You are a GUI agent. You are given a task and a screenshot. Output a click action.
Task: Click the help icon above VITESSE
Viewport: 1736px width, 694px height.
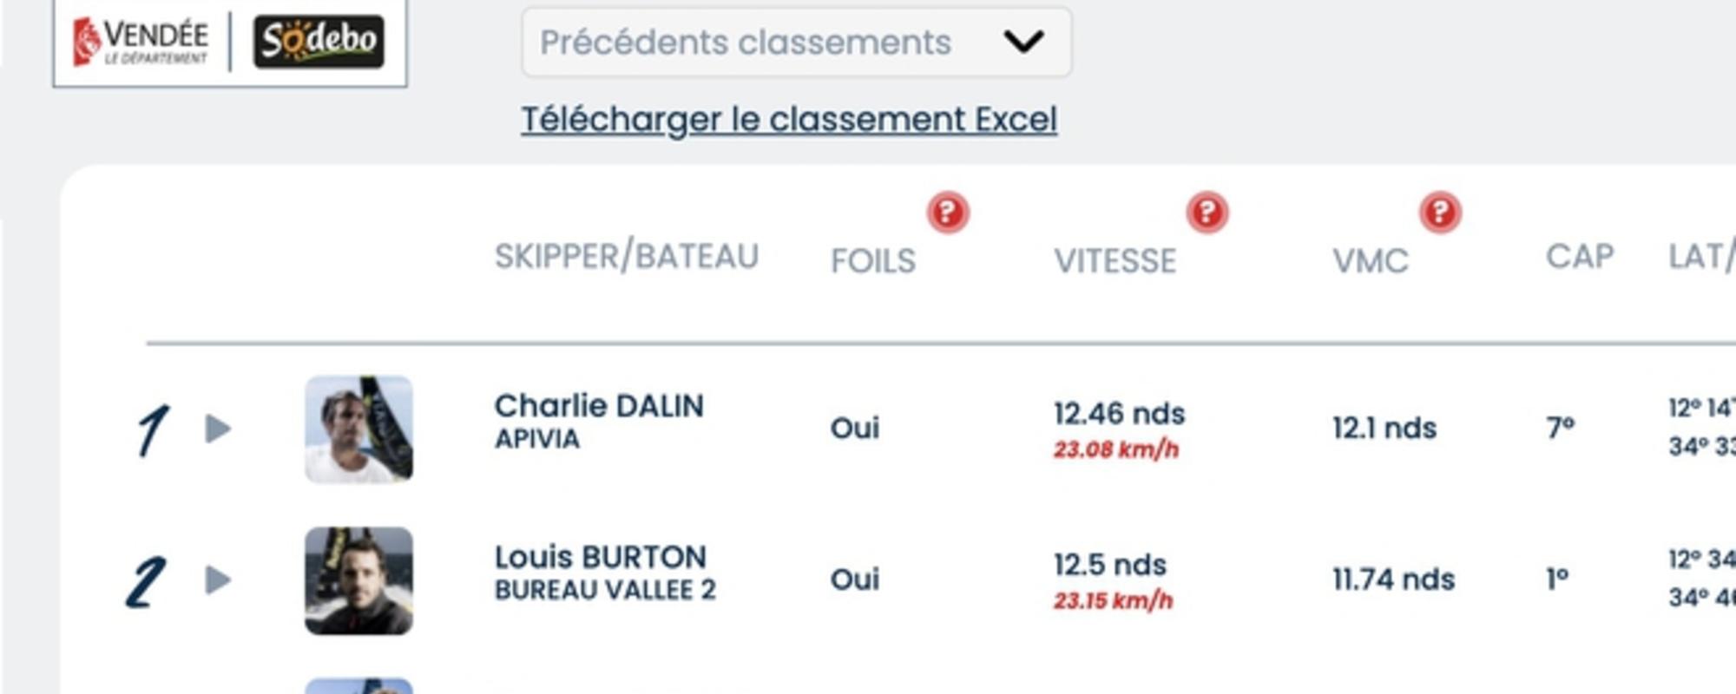(x=1207, y=213)
